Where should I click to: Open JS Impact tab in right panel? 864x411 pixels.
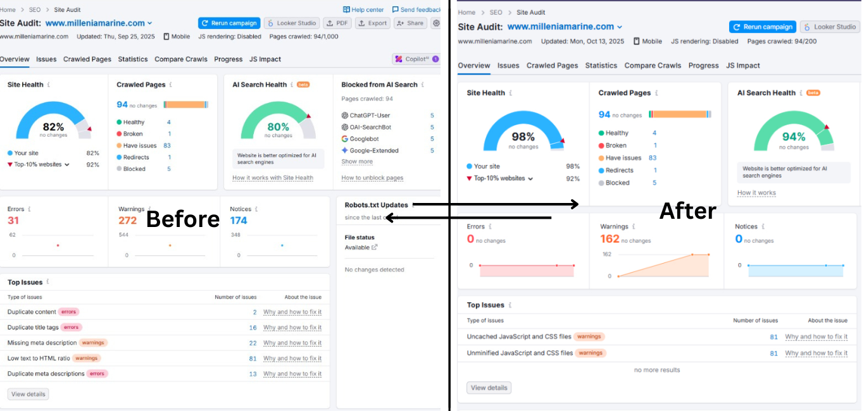pos(742,66)
